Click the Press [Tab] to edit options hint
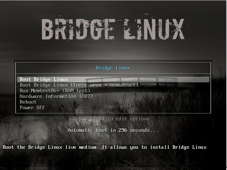 pos(111,119)
